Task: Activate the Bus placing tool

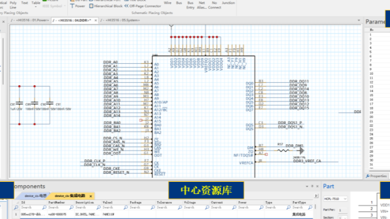Action: (x=179, y=3)
